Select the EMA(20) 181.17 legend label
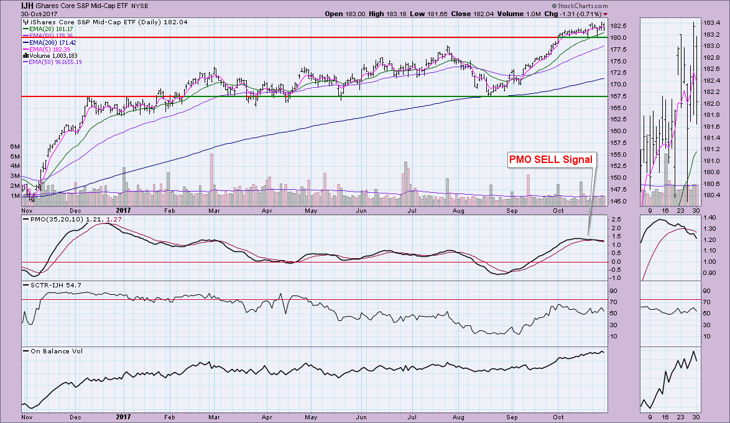This screenshot has height=423, width=730. (x=51, y=29)
